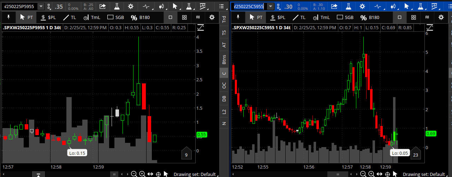Click the share icon in left chart toolbar
The width and height of the screenshot is (452, 177).
(102, 6)
